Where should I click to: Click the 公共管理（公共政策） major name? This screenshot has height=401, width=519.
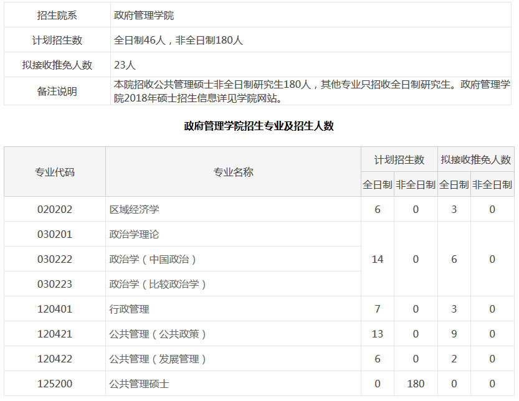pyautogui.click(x=158, y=334)
